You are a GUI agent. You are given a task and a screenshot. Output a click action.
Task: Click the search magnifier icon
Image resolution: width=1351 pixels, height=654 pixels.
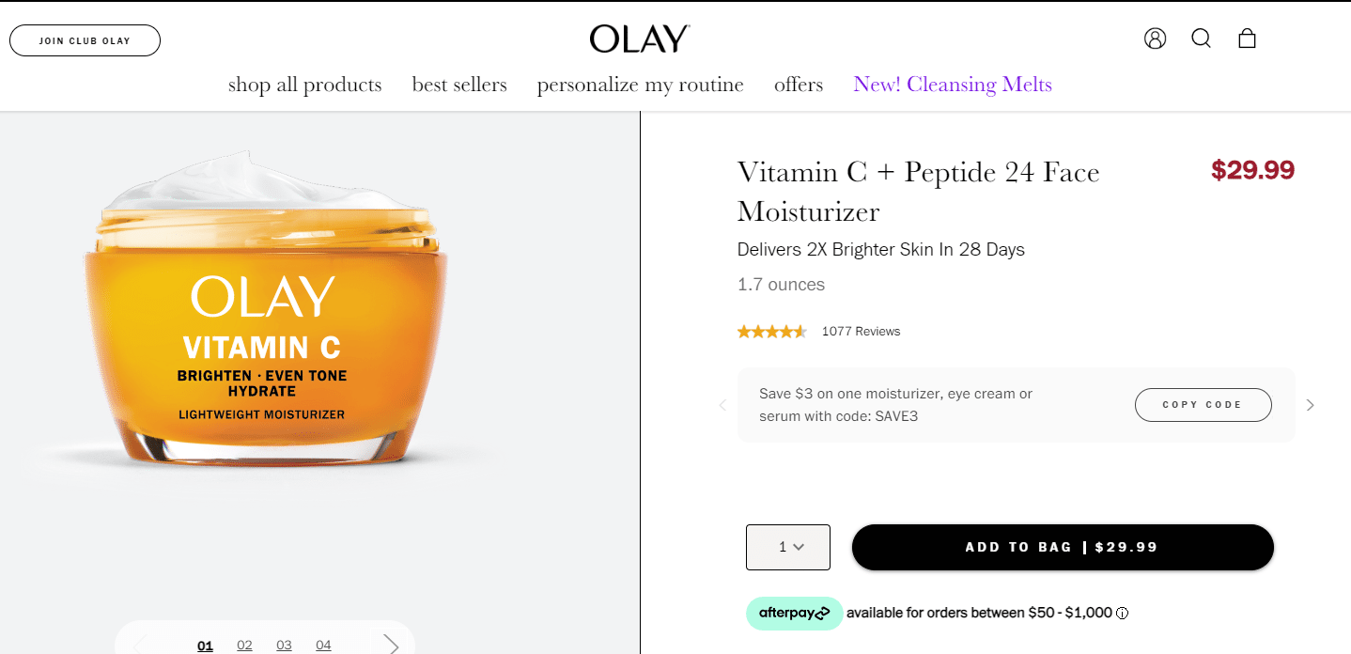pyautogui.click(x=1201, y=39)
